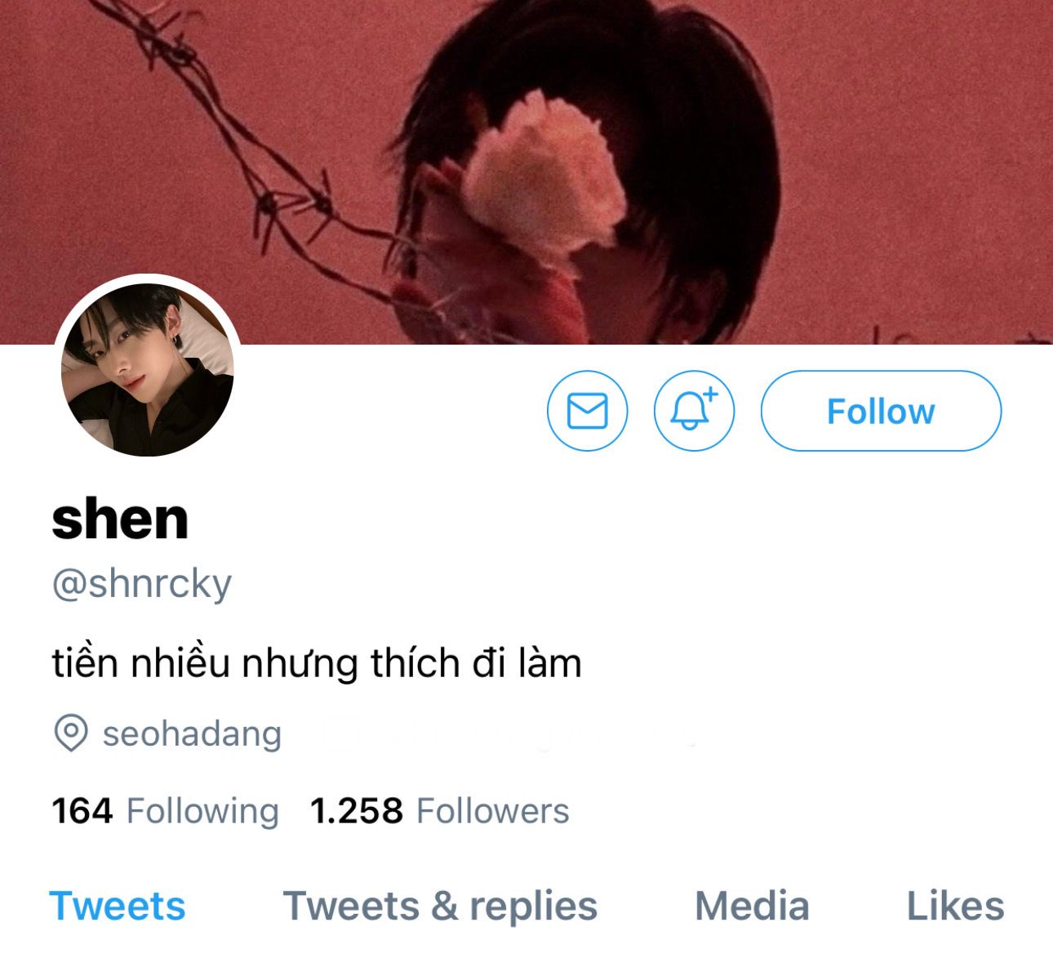Click the Following word label
This screenshot has height=958, width=1053.
click(203, 811)
